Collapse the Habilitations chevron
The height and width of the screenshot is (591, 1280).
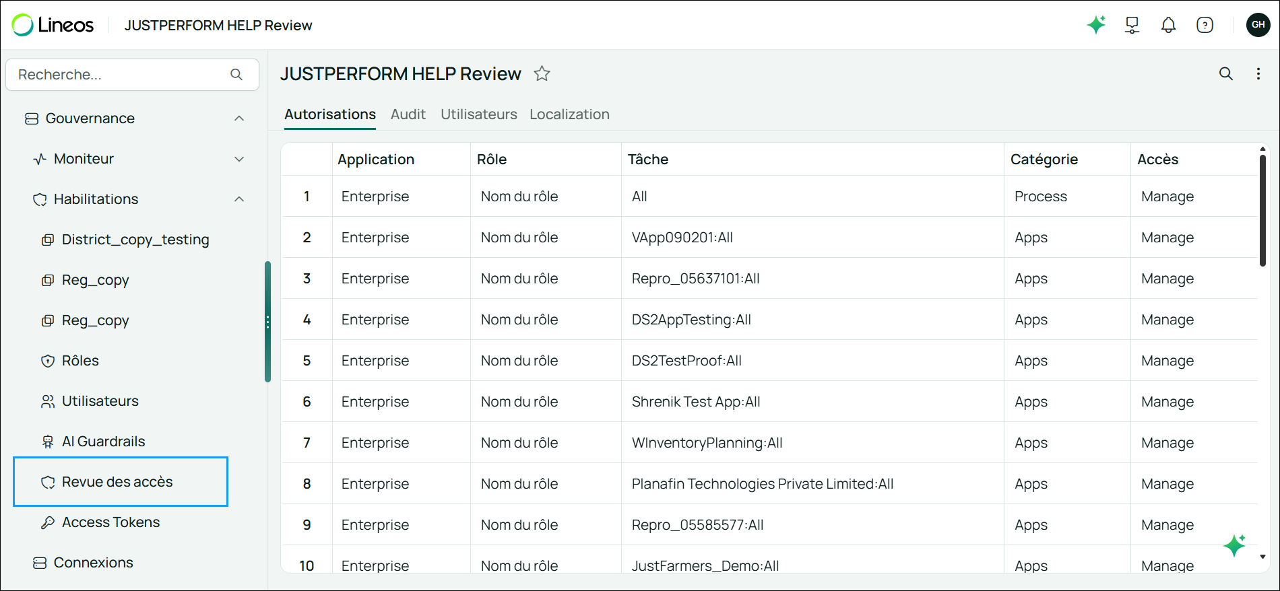click(x=239, y=199)
